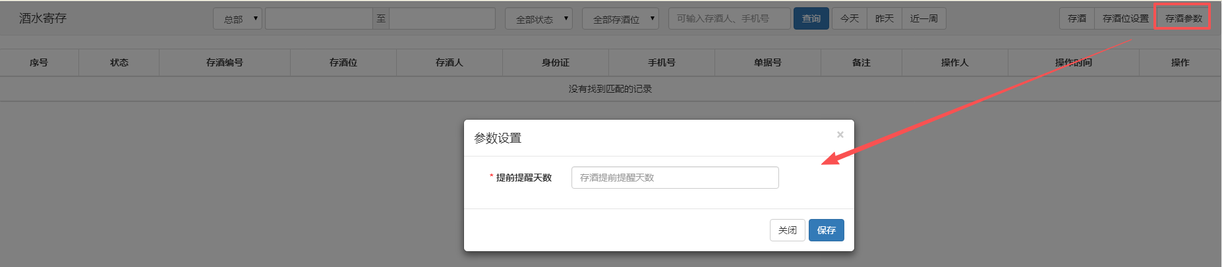Click the 存酒人 column header
Screen dimensions: 1222x267
pos(450,62)
